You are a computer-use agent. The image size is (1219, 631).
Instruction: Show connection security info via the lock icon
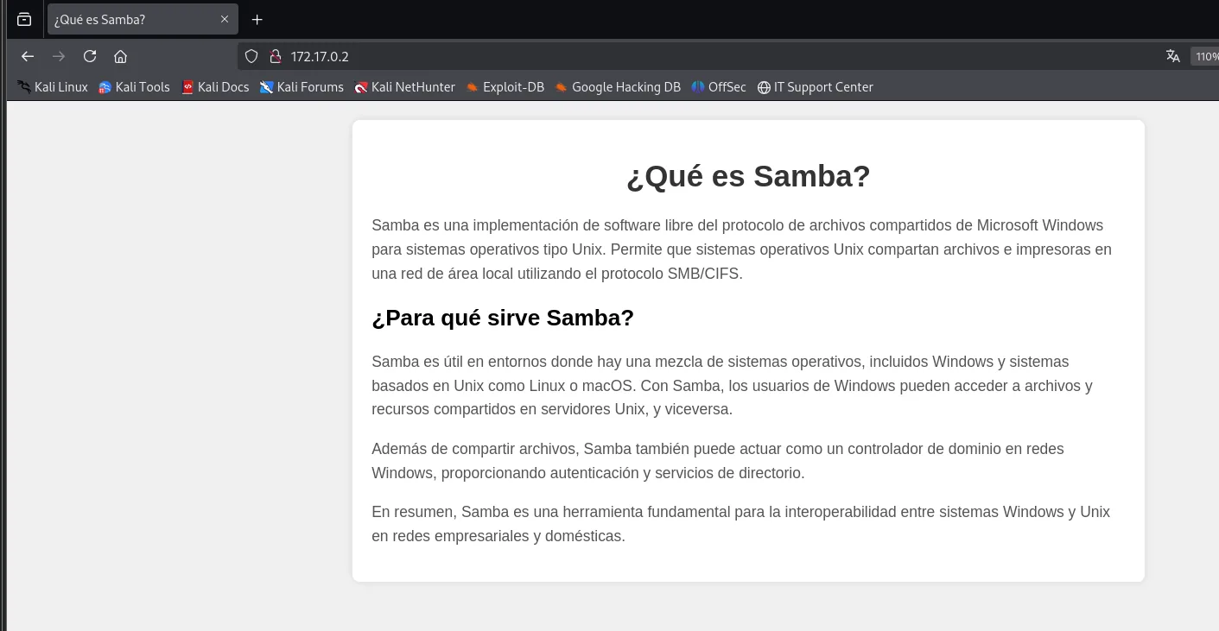(276, 56)
